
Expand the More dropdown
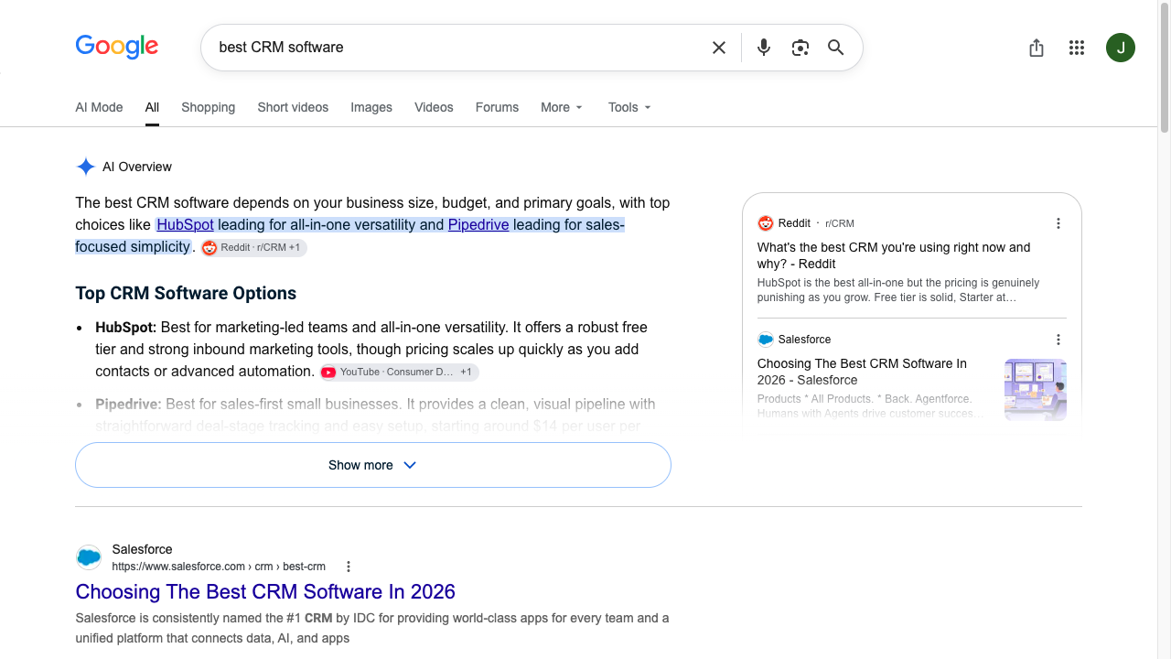562,107
